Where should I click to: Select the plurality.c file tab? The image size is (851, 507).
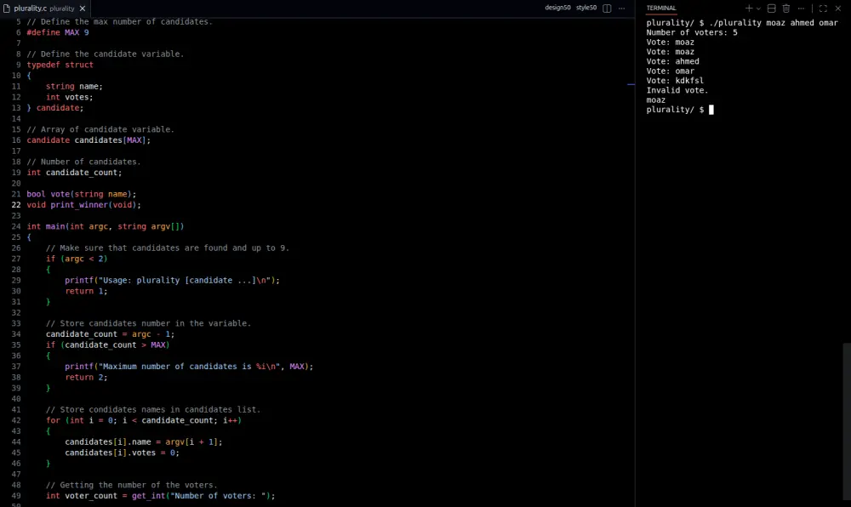click(x=45, y=9)
